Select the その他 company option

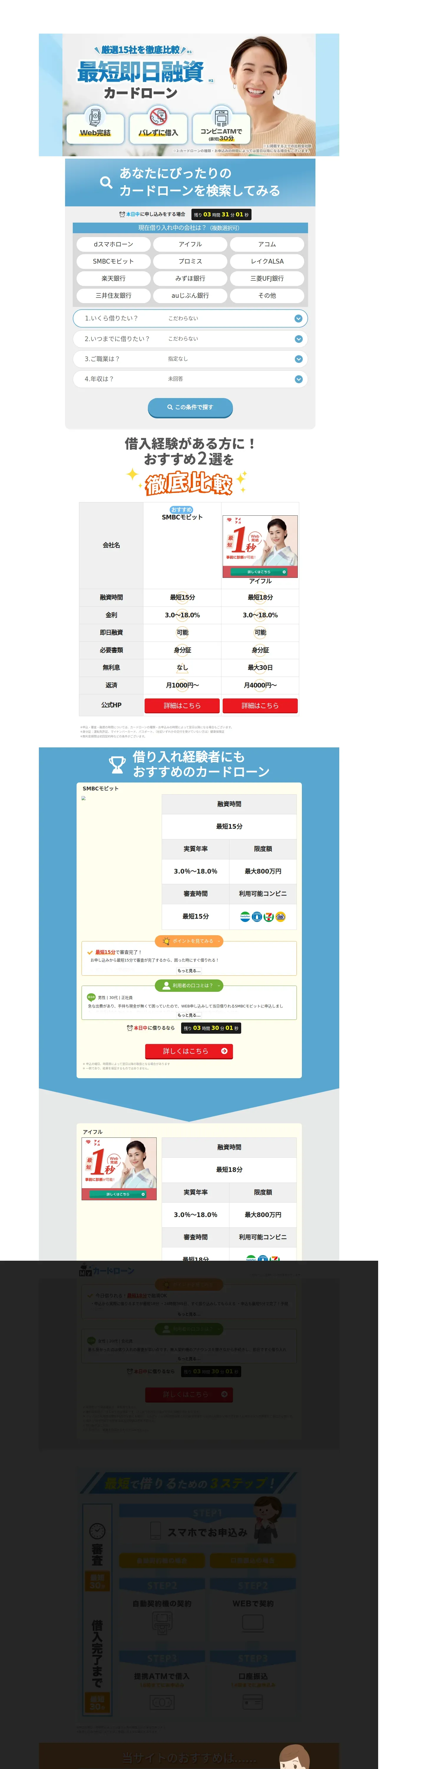[x=267, y=295]
